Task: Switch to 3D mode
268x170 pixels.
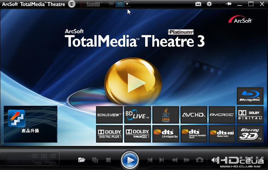Action: click(x=120, y=4)
